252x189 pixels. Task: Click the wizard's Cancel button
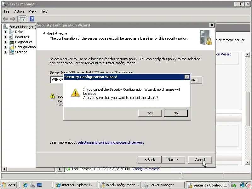click(x=200, y=160)
